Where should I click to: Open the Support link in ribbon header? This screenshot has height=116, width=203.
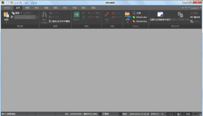click(194, 8)
